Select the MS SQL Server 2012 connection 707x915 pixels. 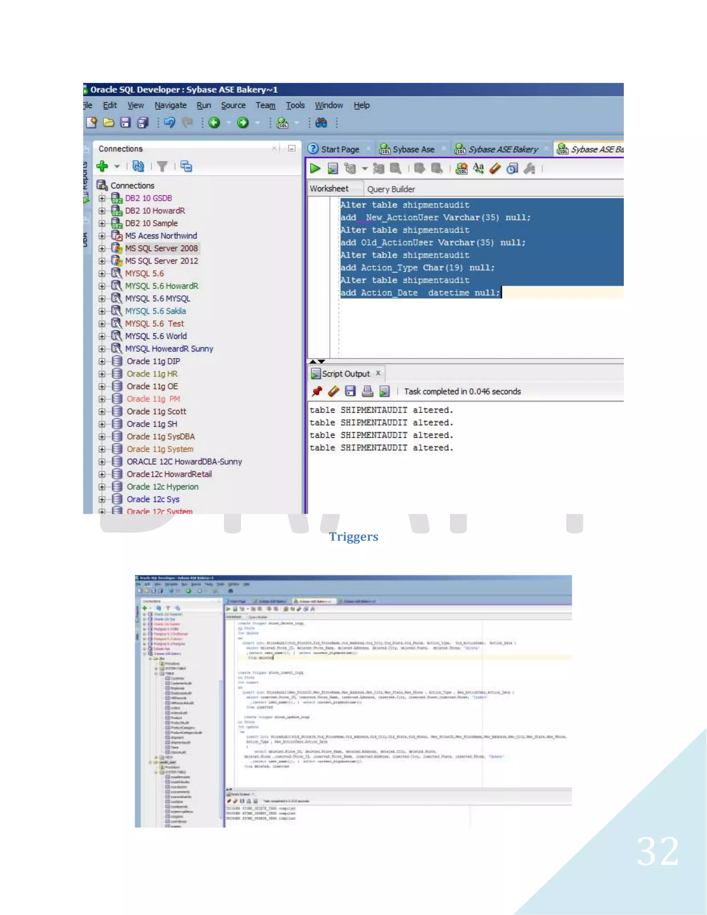point(161,261)
